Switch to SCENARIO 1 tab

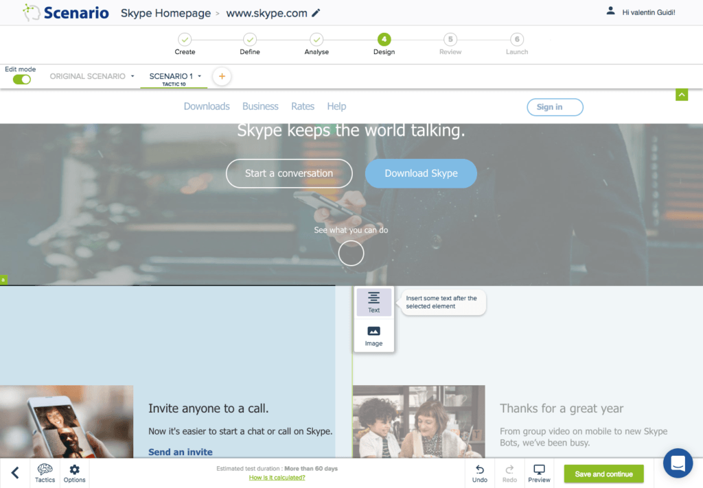coord(171,76)
